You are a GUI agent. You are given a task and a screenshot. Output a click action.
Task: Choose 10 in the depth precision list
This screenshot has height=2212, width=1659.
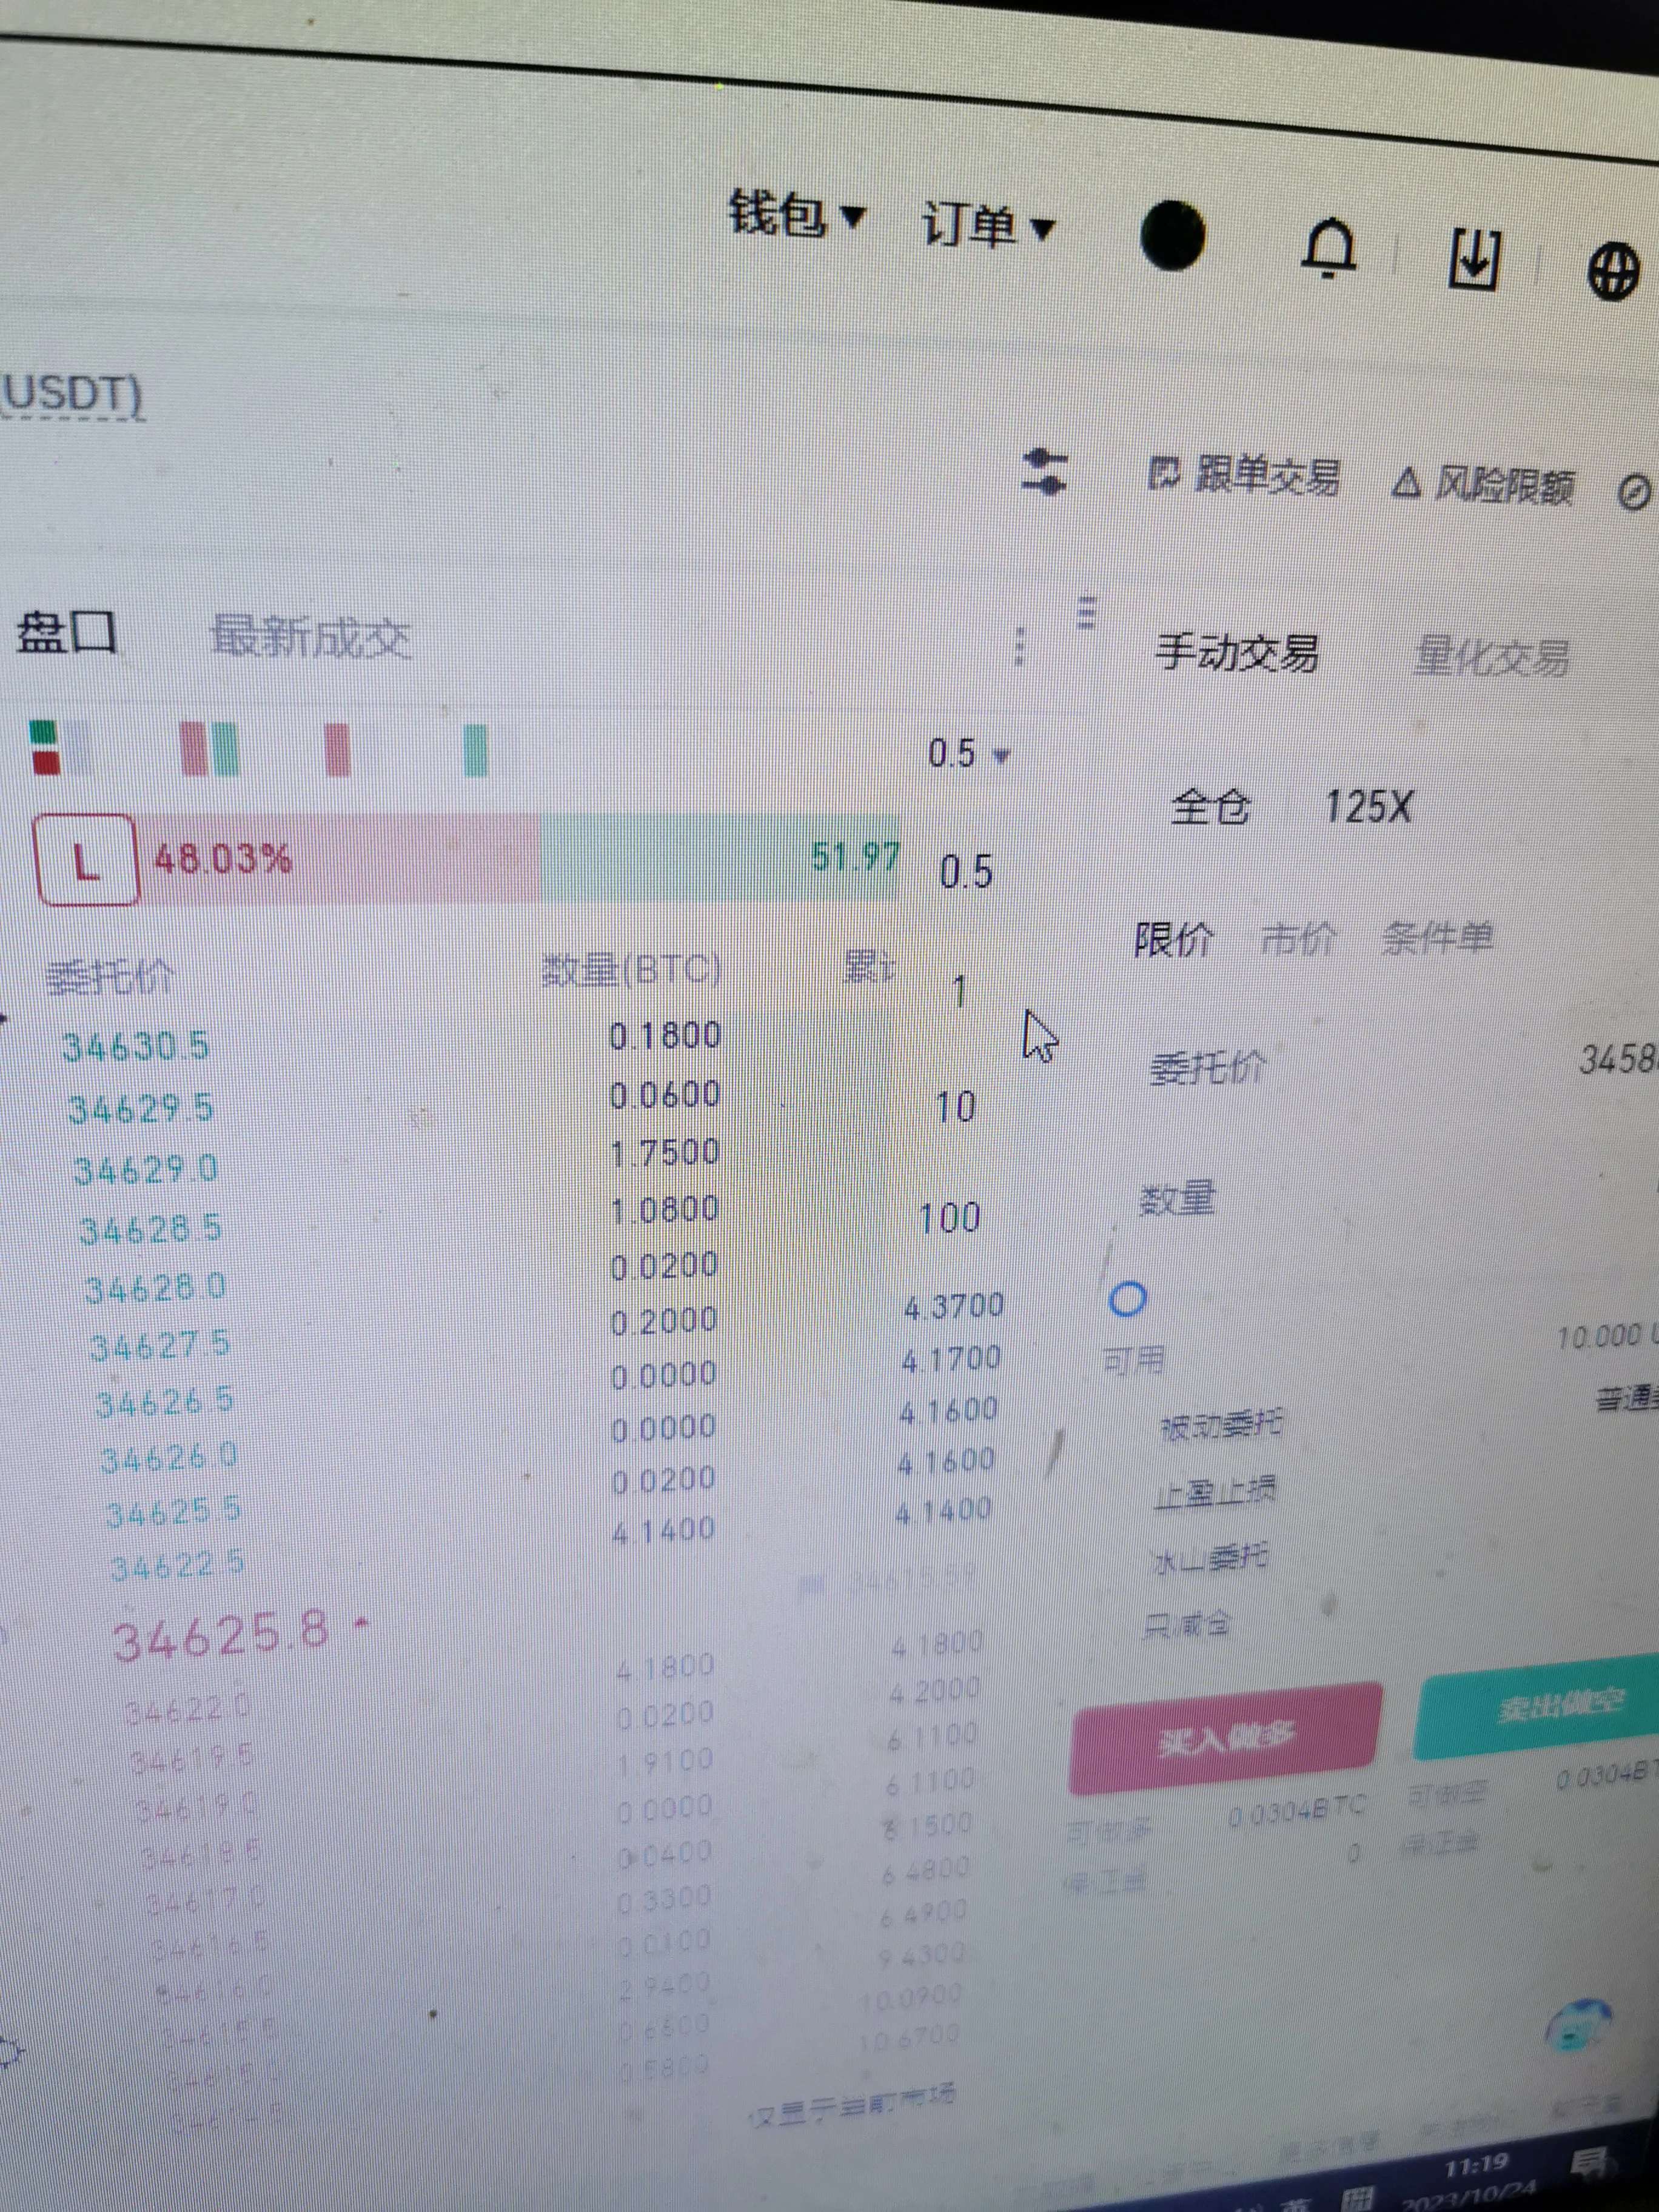pos(955,1107)
